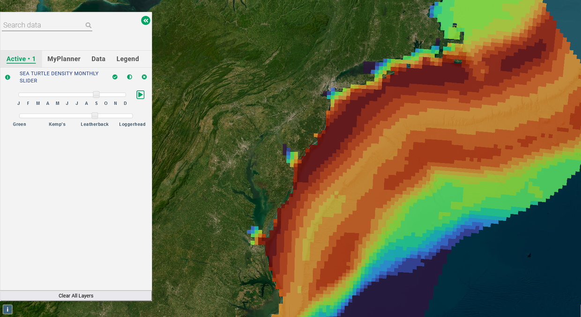Click the Loggerhead species label
This screenshot has height=317, width=581.
point(132,125)
